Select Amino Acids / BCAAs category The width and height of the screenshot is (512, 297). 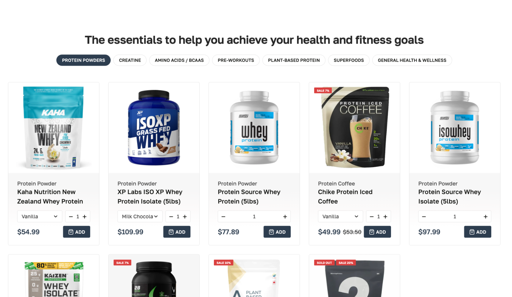[x=179, y=60]
